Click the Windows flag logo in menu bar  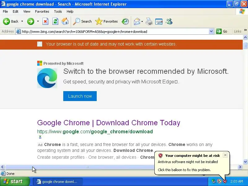pos(242,11)
